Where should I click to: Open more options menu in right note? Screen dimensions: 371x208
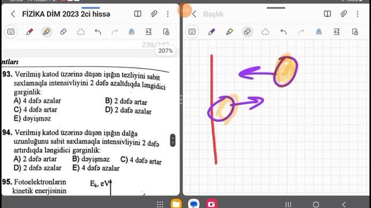[358, 14]
